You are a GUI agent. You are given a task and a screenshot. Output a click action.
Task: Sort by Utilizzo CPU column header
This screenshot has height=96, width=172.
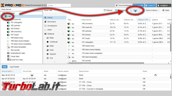(x=143, y=20)
